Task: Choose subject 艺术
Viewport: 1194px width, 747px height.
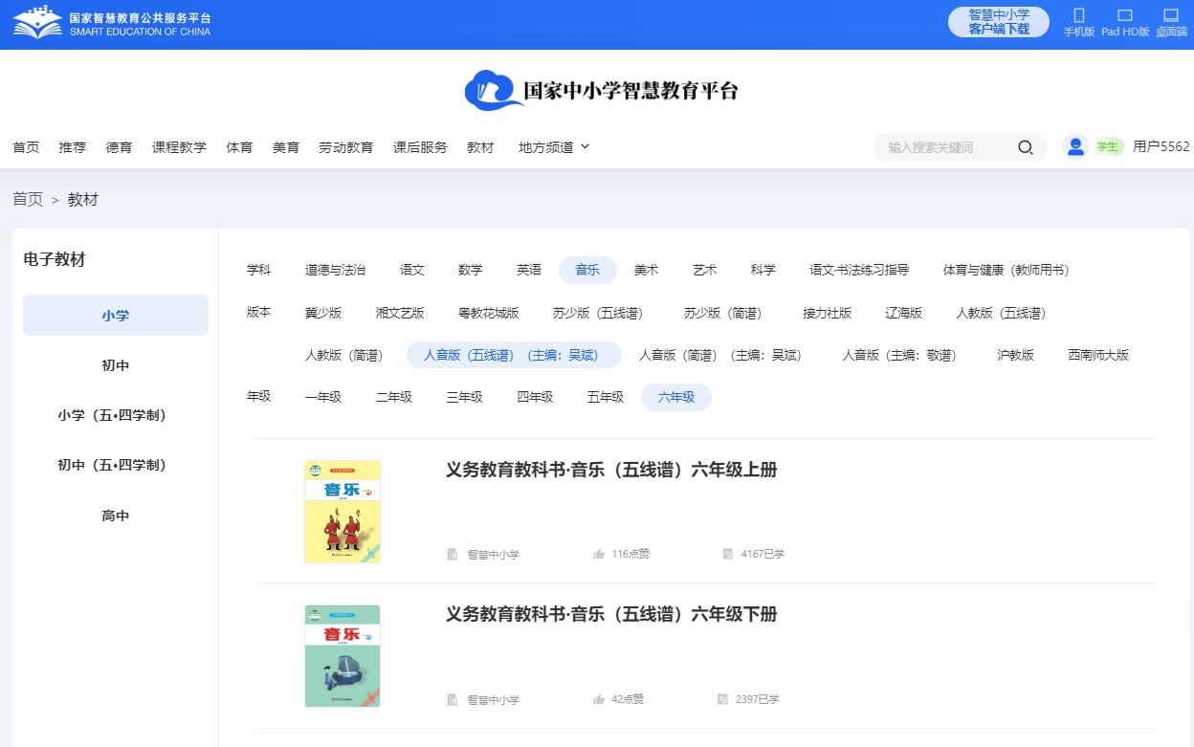Action: pyautogui.click(x=705, y=271)
